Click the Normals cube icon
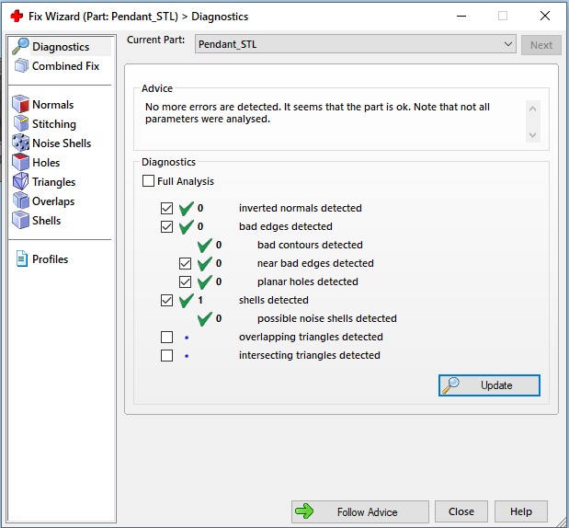Screen dimensions: 569x528 21,104
